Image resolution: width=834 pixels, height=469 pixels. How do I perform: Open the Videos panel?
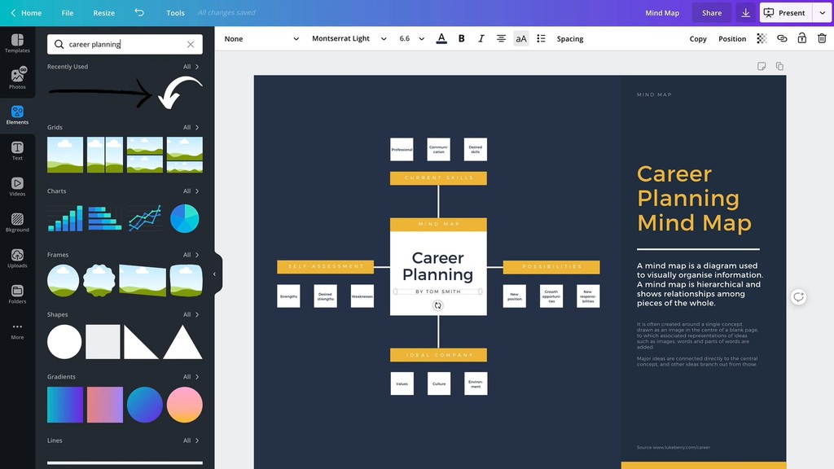tap(17, 185)
